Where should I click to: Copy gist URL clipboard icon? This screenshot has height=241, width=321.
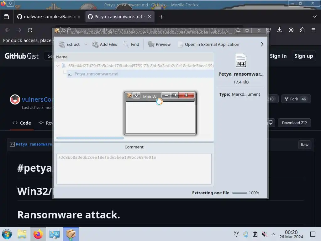tap(270, 123)
